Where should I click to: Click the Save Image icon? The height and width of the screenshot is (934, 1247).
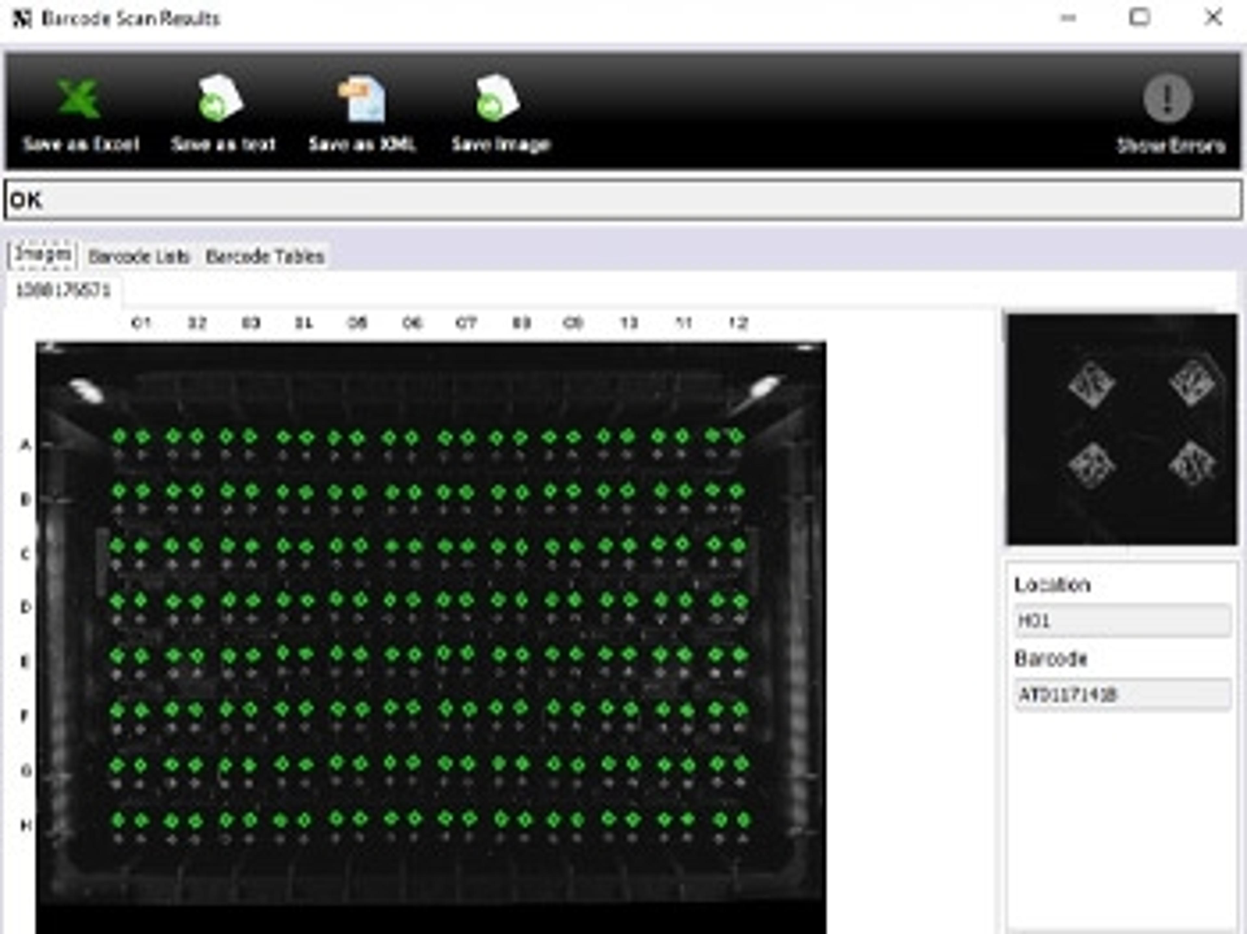pos(498,99)
